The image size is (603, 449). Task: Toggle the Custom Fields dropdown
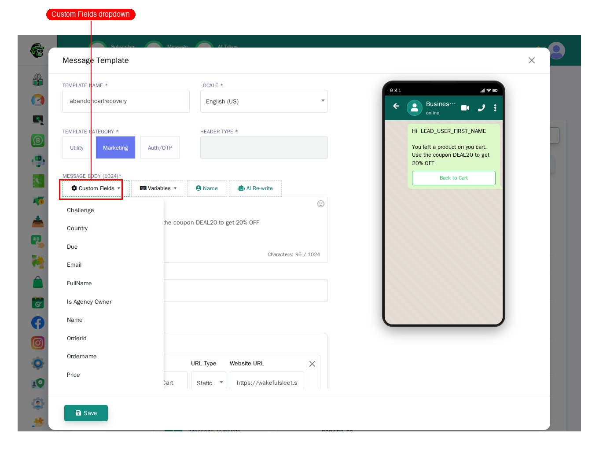(x=96, y=188)
